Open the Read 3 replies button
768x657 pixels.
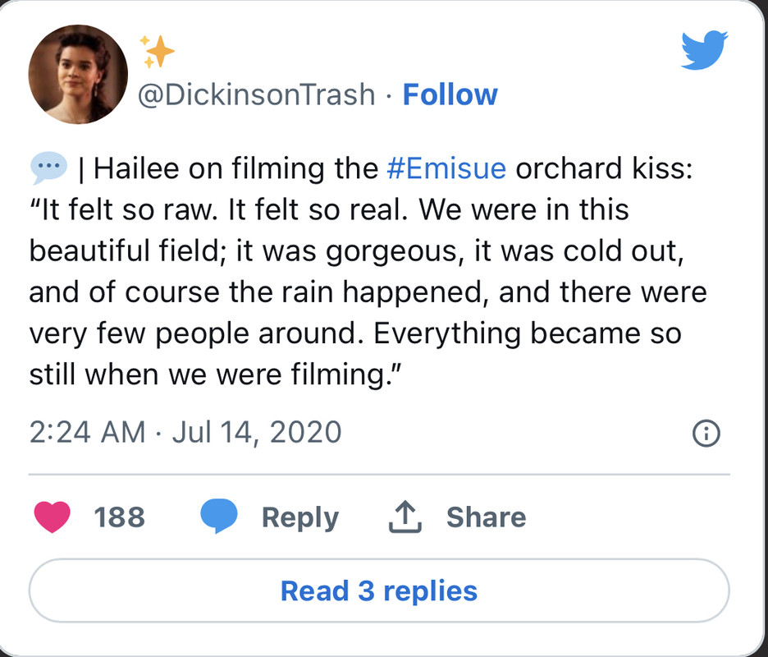pos(379,590)
